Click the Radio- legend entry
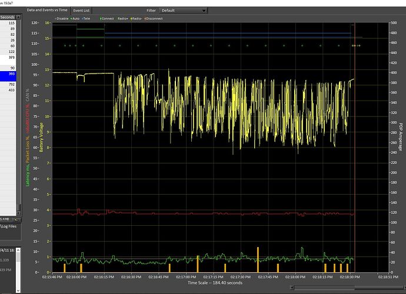 point(136,19)
